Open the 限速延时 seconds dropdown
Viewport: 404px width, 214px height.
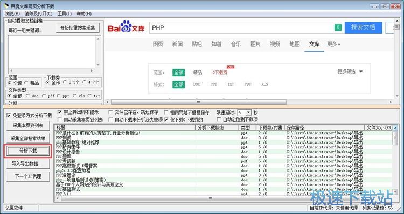(248, 112)
